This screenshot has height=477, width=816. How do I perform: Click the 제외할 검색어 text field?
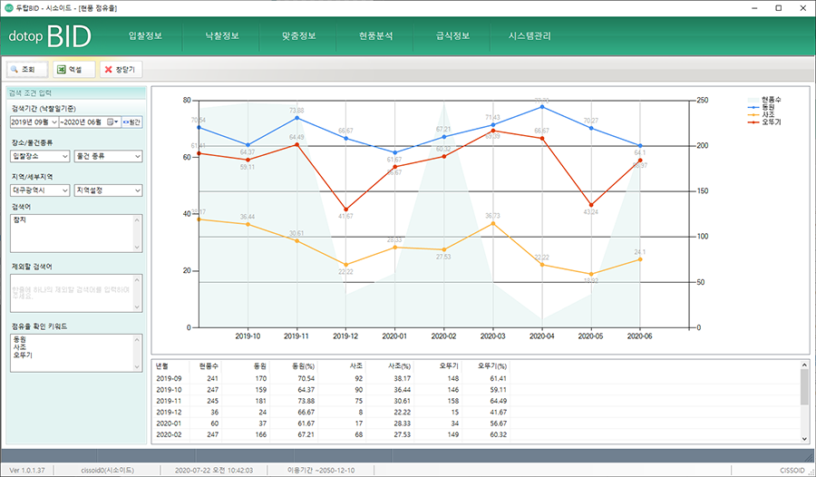pos(76,292)
